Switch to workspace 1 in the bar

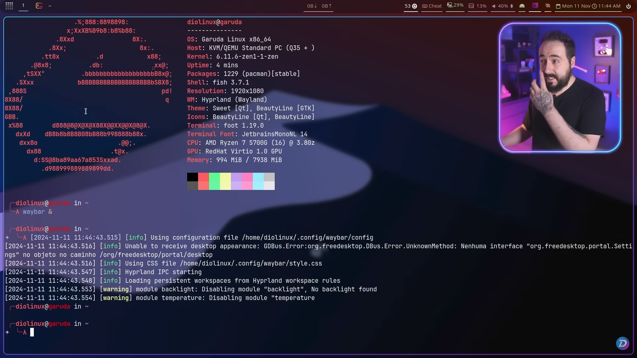23,6
